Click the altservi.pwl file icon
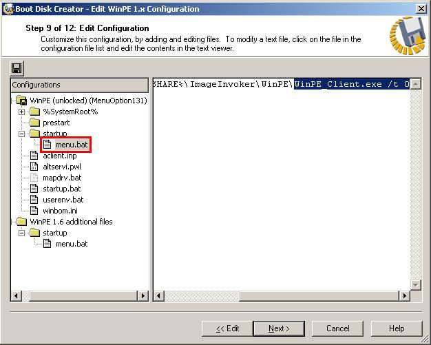Viewport: 431px width, 345px height. [x=34, y=167]
